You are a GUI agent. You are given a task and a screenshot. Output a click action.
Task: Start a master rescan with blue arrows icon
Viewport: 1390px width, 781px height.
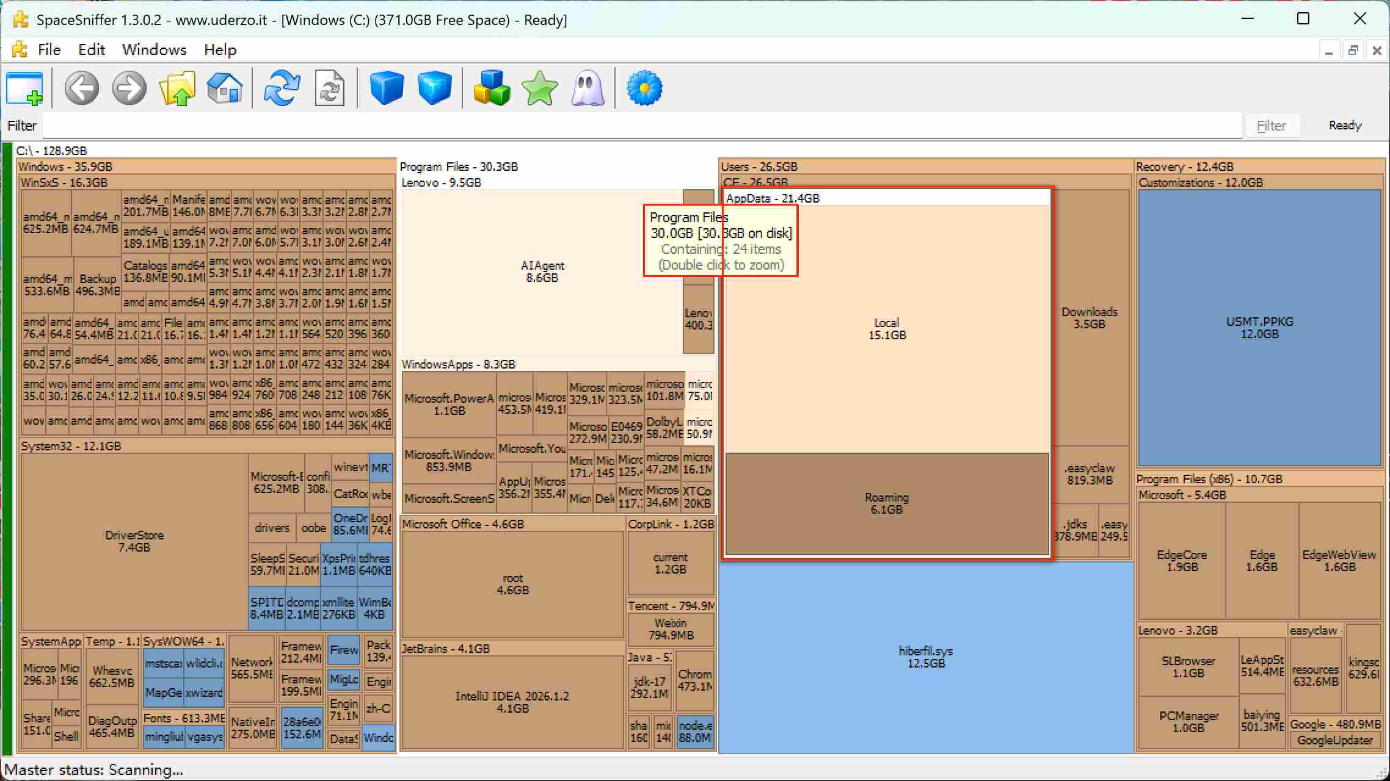pyautogui.click(x=282, y=88)
